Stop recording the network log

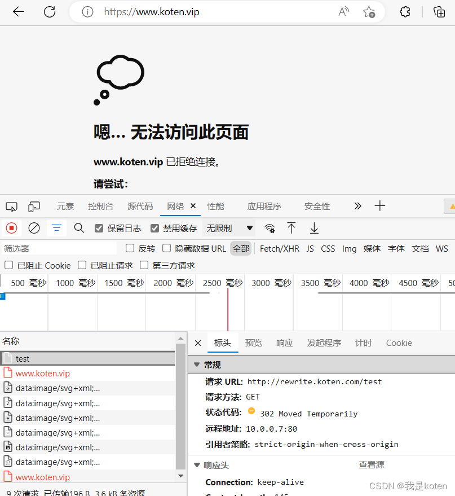(x=11, y=228)
